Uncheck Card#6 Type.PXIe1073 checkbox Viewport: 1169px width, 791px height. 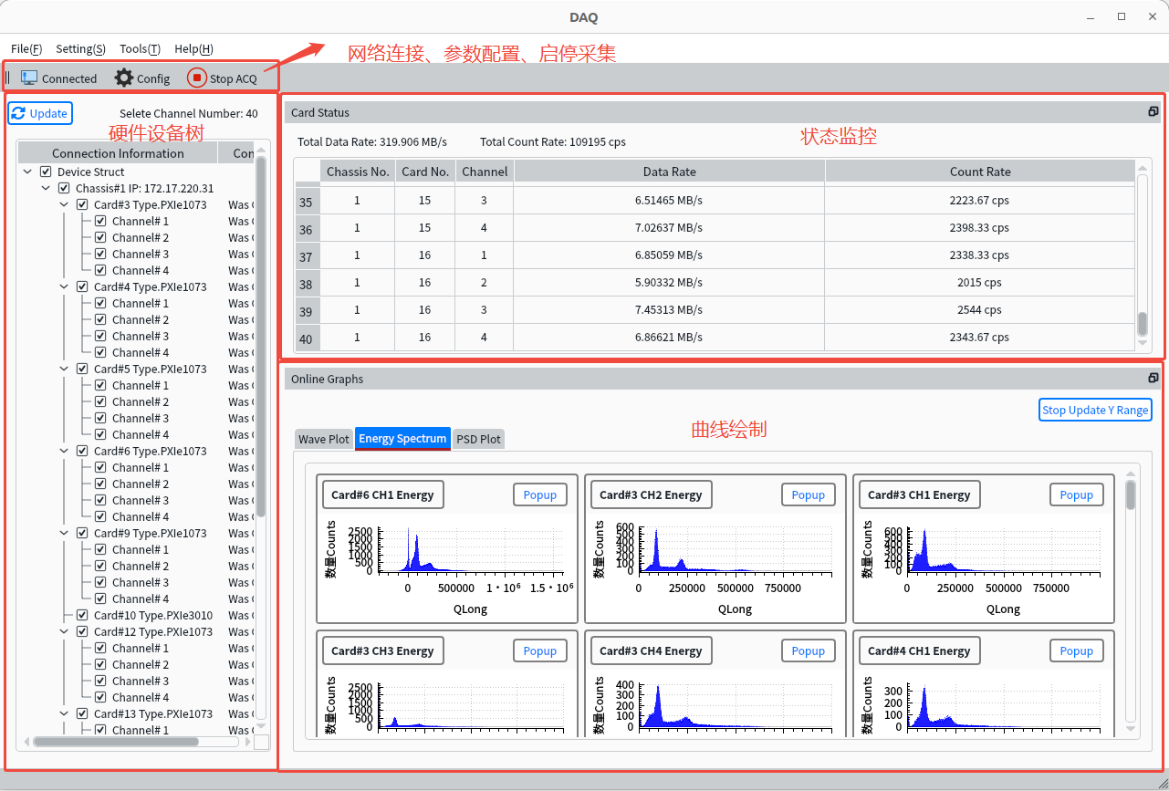82,451
